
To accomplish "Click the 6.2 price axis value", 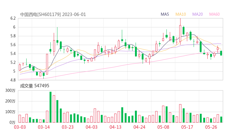I will coord(13,18).
